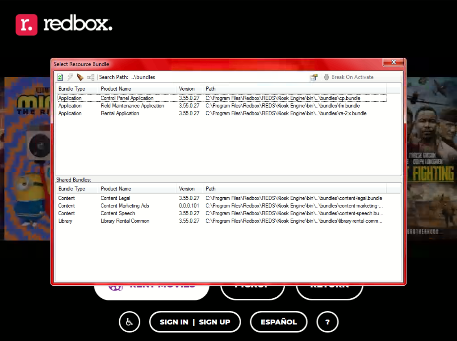Click the brown tag icon in toolbar
This screenshot has width=457, height=341.
click(80, 77)
